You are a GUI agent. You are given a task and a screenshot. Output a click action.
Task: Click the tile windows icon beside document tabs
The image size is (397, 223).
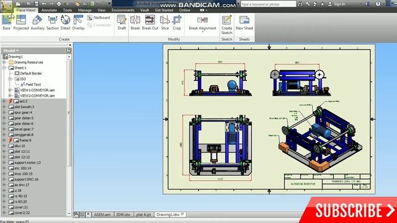(82, 215)
